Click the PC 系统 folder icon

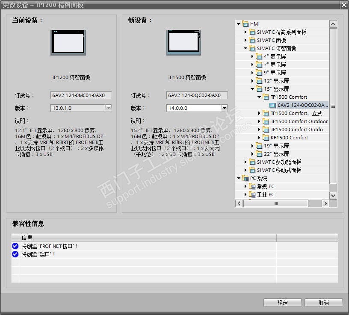click(x=245, y=178)
